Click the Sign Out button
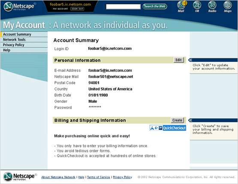 77,9
